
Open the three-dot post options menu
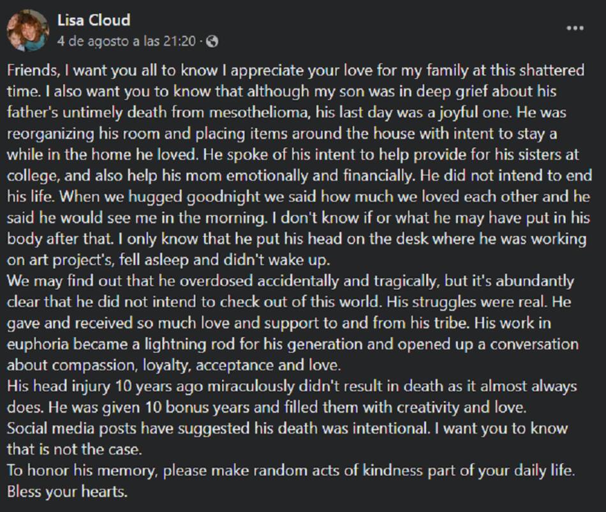coord(575,28)
